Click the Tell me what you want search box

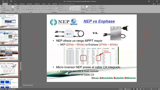click(x=67, y=4)
